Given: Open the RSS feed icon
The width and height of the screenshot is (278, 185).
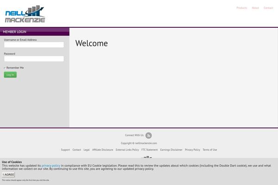Looking at the screenshot, I should click(x=149, y=136).
